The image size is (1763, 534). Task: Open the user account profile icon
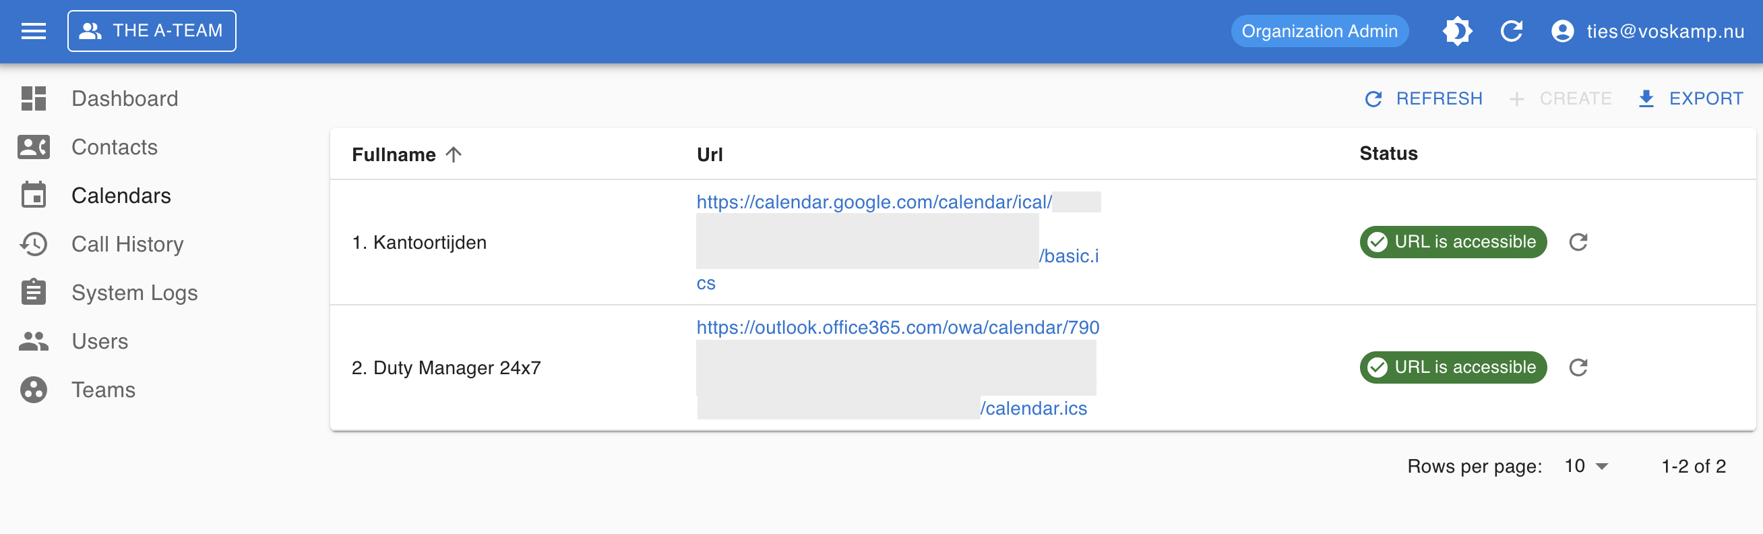click(x=1562, y=31)
